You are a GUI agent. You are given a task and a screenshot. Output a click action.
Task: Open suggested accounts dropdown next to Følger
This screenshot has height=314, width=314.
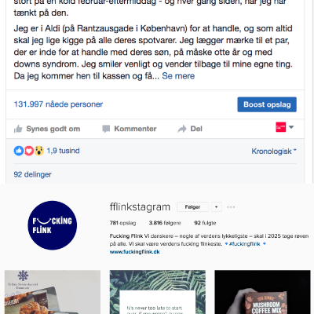217,207
